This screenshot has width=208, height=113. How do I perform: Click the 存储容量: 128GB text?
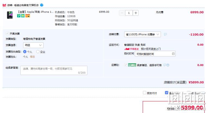pyautogui.click(x=65, y=16)
